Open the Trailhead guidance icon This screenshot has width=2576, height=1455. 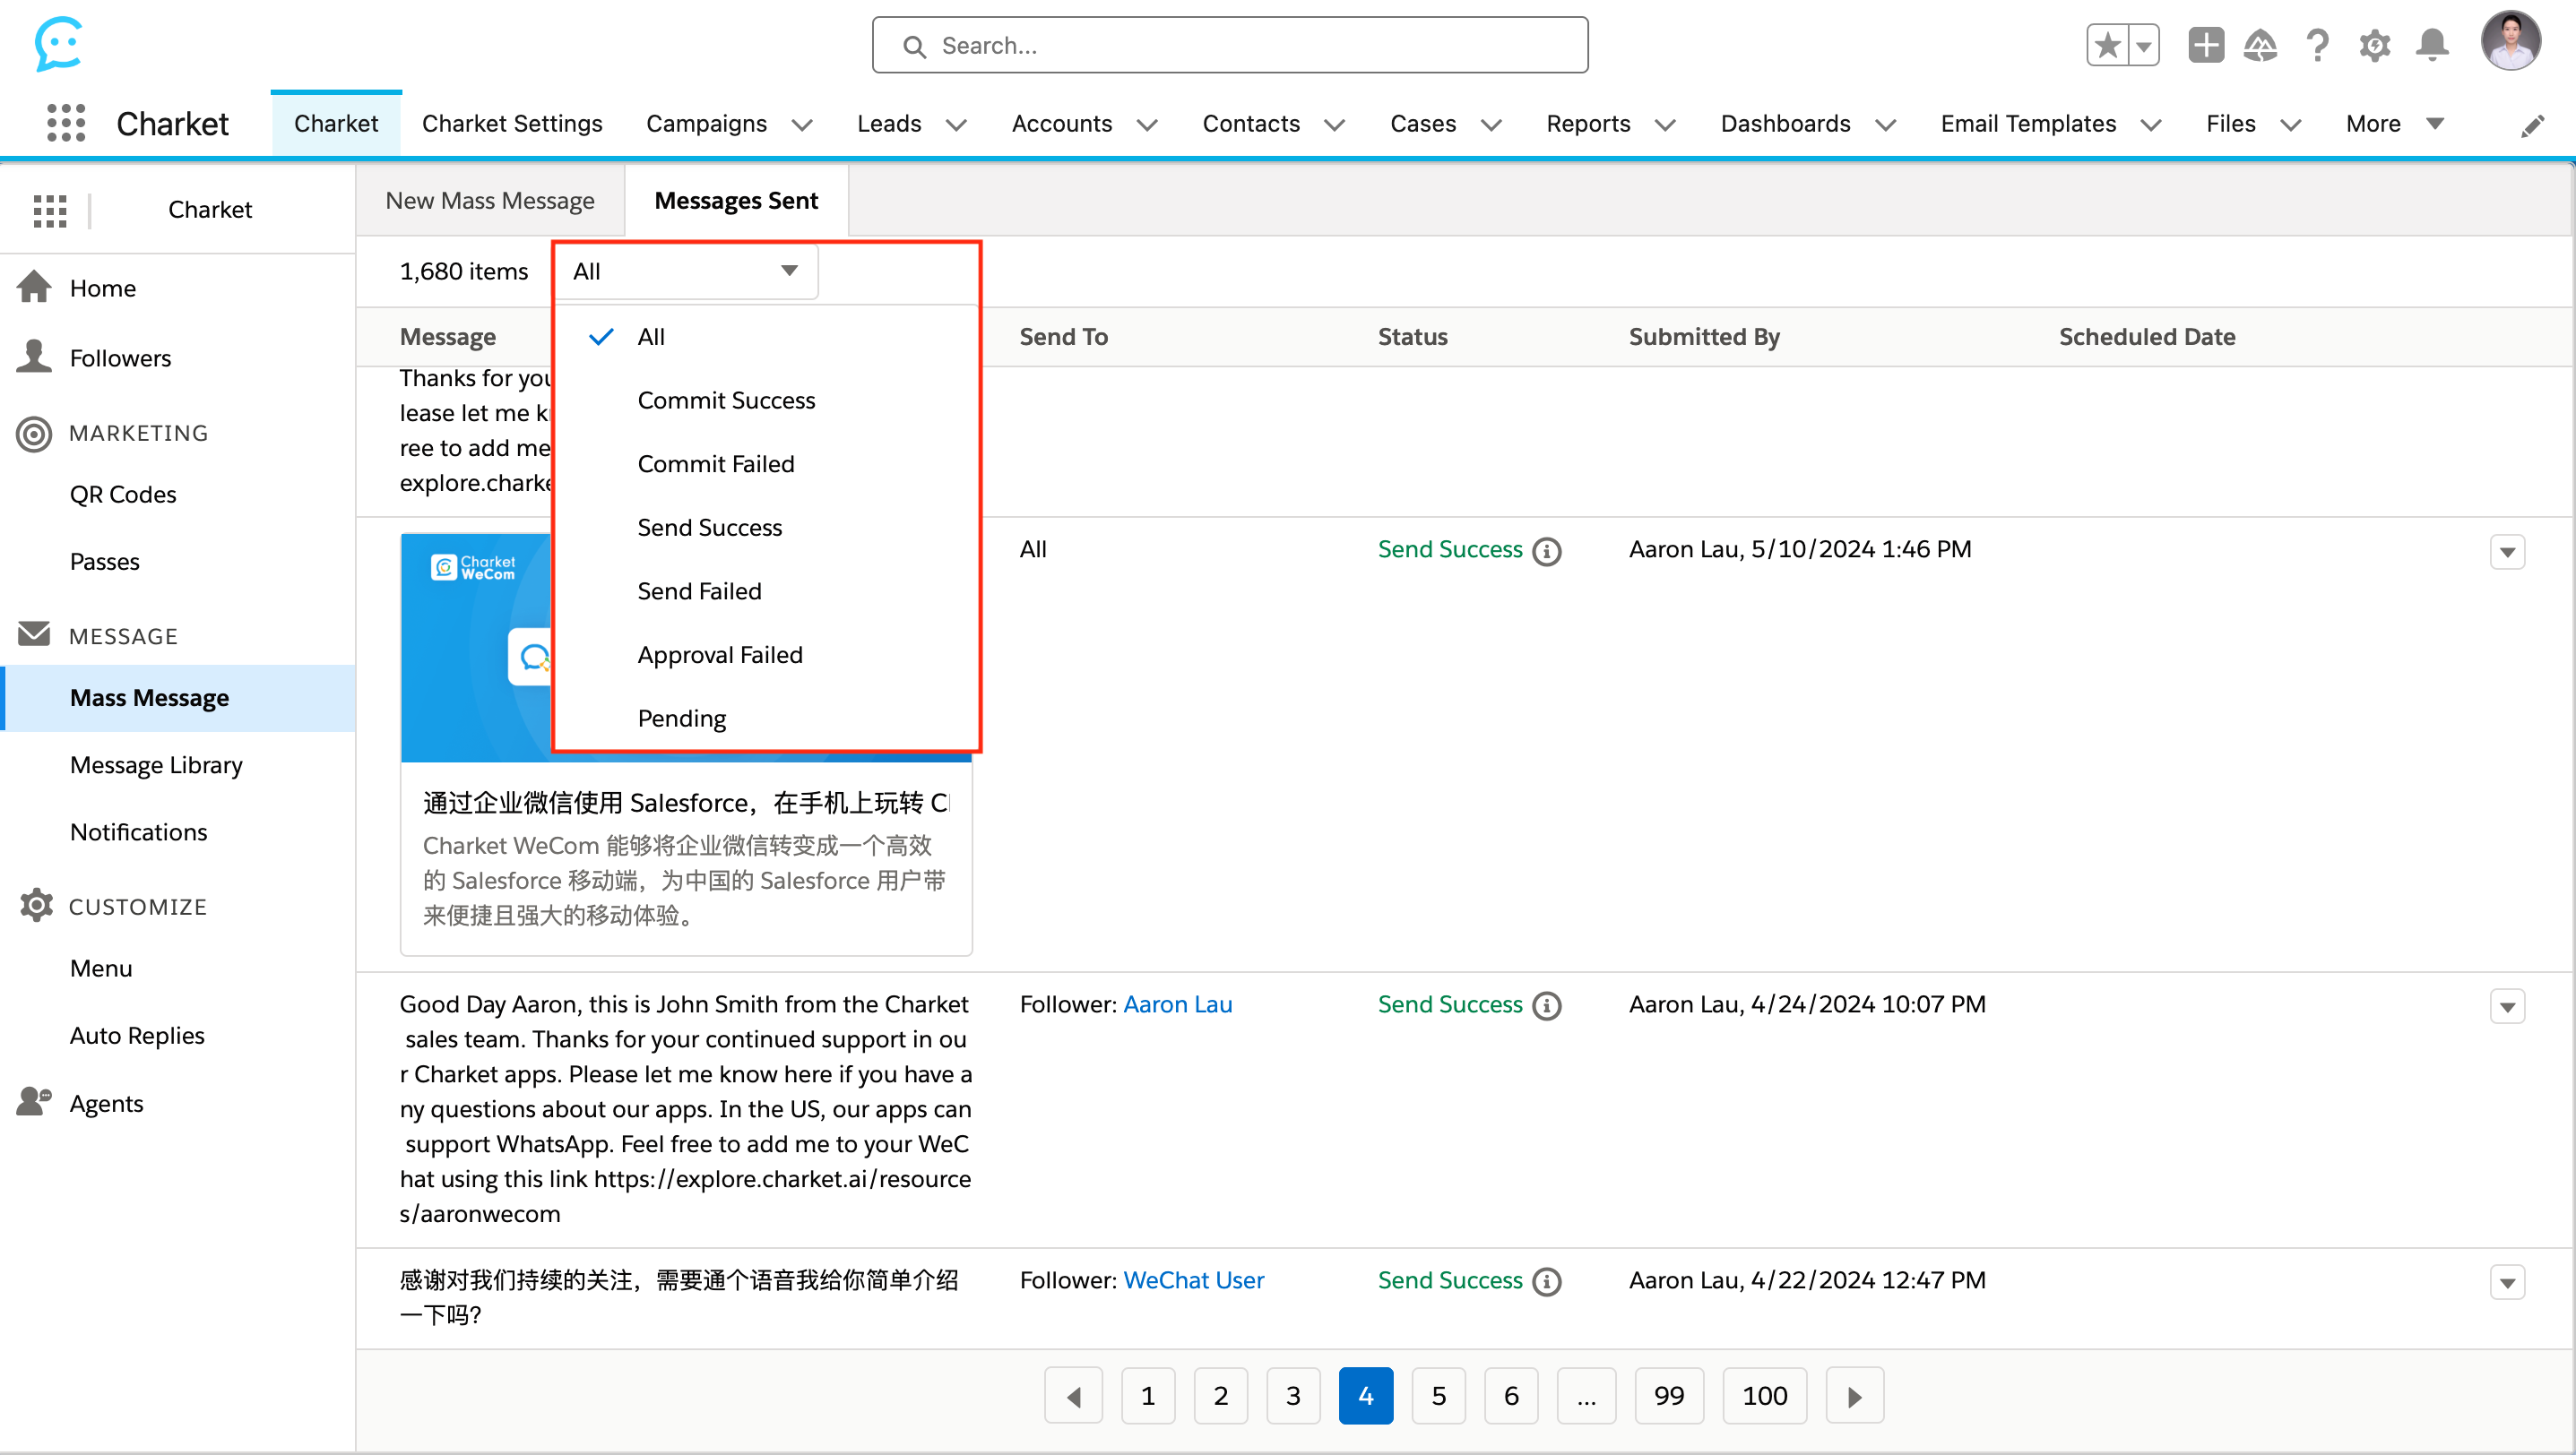pyautogui.click(x=2260, y=46)
